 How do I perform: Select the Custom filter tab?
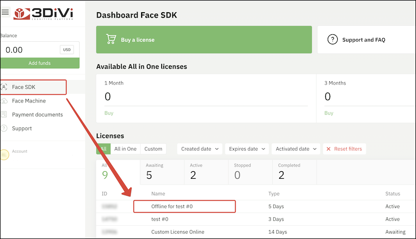(x=153, y=149)
